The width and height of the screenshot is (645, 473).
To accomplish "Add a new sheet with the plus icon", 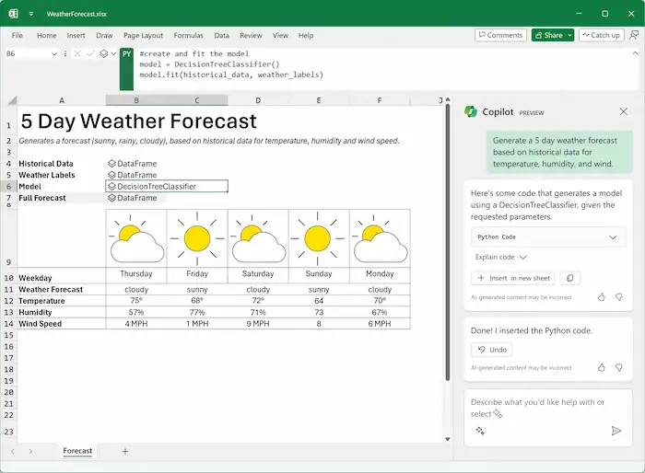I will tap(125, 451).
